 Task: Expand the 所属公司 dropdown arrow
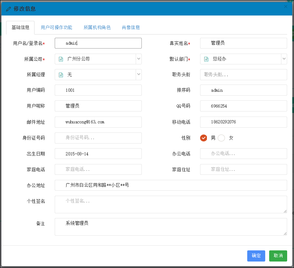(x=139, y=59)
